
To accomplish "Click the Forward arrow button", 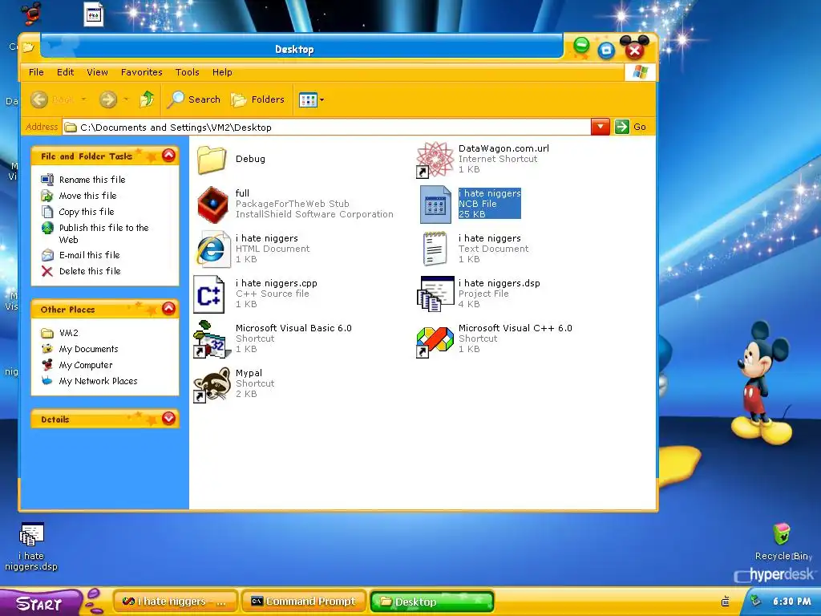I will pos(108,99).
